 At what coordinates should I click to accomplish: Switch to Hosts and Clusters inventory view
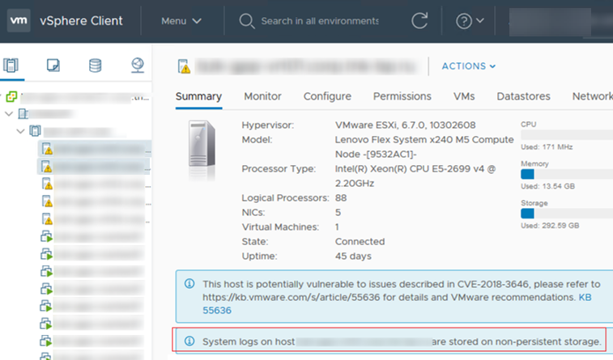pos(11,66)
